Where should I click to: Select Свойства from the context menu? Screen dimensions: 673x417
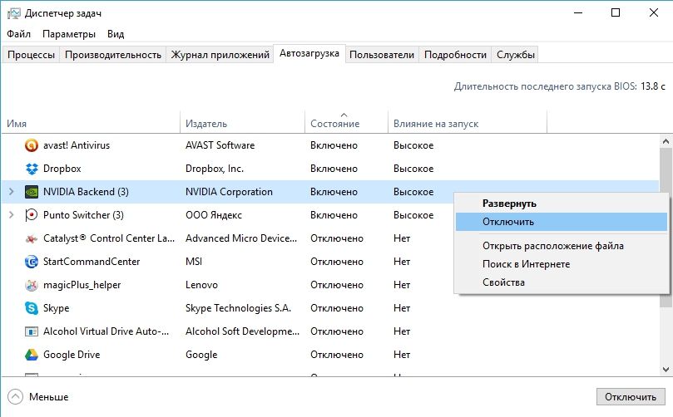point(503,282)
